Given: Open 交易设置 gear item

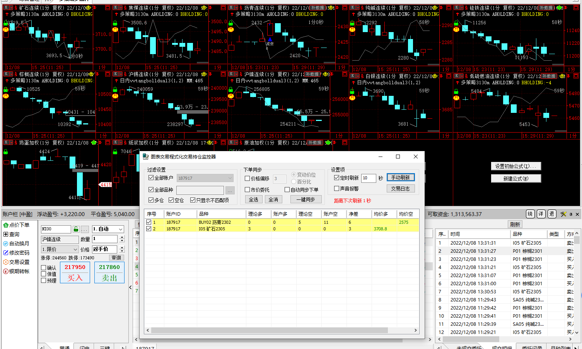Looking at the screenshot, I should pyautogui.click(x=19, y=262).
